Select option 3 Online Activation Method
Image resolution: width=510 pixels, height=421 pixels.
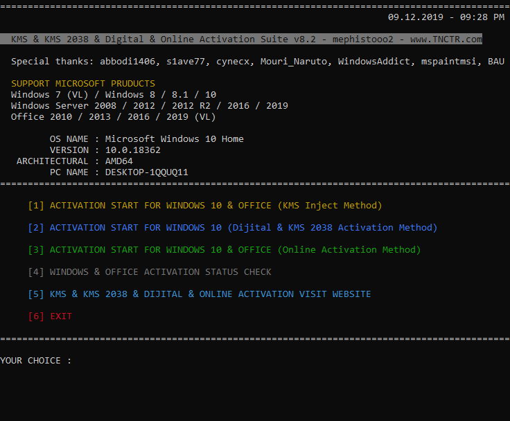point(225,250)
